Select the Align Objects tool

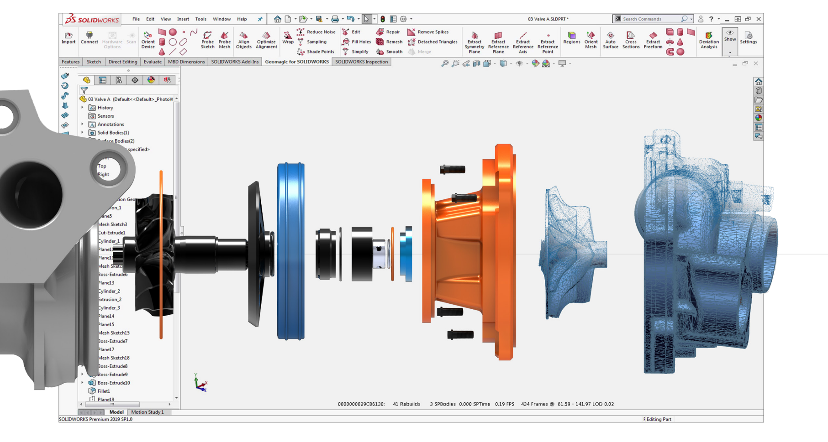[243, 40]
